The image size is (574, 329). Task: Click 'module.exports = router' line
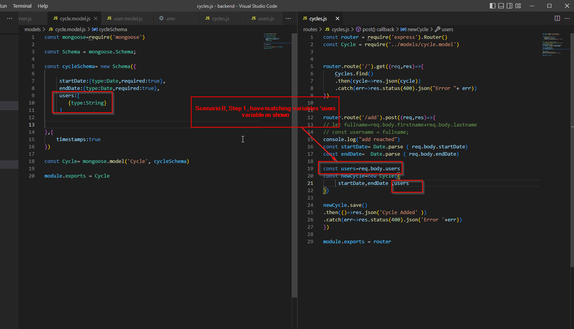[x=357, y=241]
